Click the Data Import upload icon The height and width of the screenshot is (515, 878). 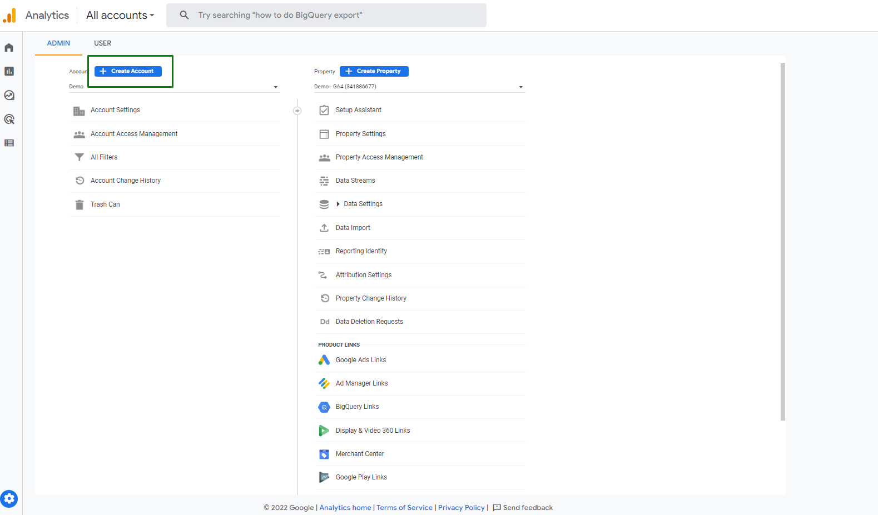click(x=324, y=228)
